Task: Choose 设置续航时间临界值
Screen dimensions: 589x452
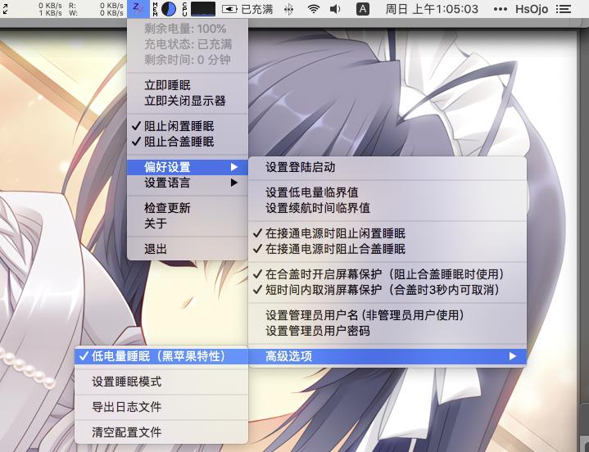Action: [387, 208]
